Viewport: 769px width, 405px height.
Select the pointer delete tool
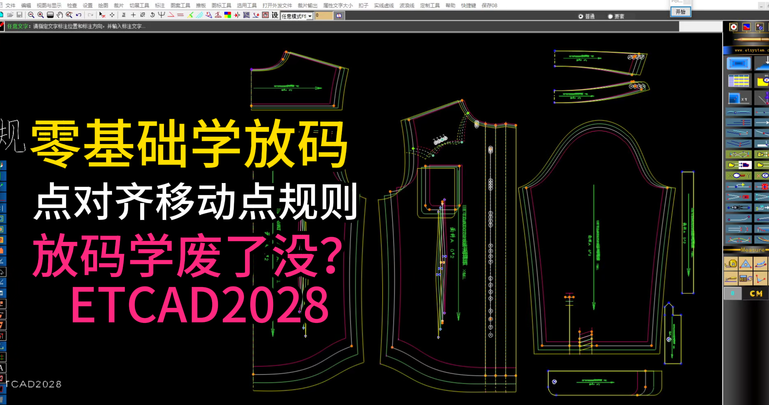102,15
